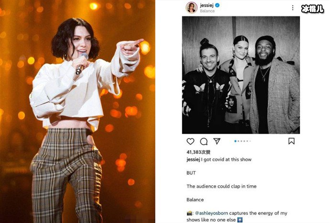
Task: Save the post with the bookmark icon
Action: pyautogui.click(x=291, y=141)
